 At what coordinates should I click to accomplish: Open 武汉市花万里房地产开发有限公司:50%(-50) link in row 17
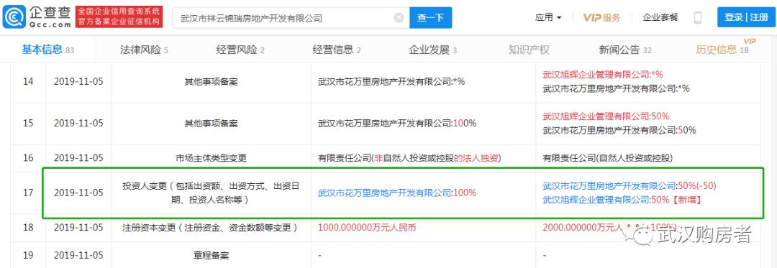pos(630,186)
